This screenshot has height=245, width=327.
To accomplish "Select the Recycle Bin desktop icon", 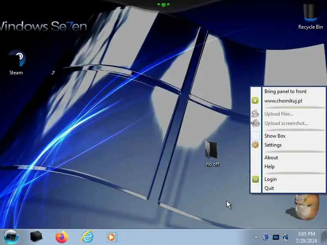I will [x=311, y=17].
